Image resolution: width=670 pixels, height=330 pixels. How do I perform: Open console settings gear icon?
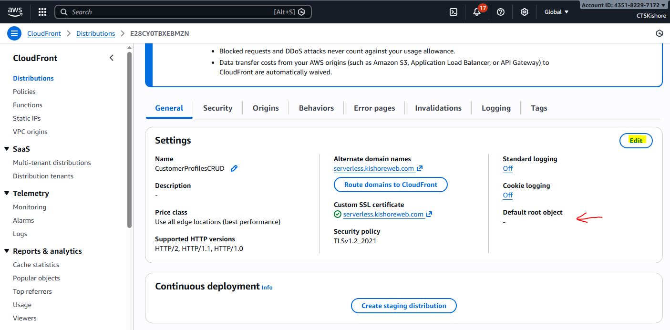[525, 12]
